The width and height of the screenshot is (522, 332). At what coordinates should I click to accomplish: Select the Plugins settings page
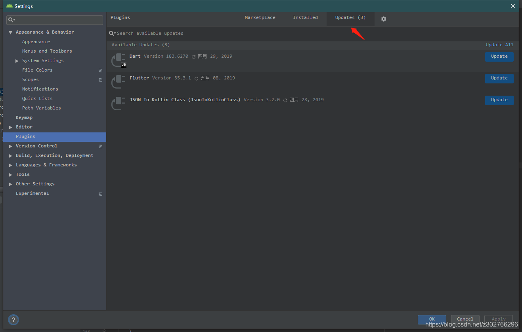coord(55,137)
